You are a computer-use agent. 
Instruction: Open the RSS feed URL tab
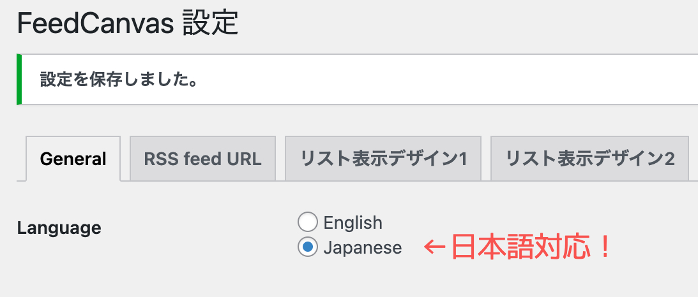click(x=202, y=159)
